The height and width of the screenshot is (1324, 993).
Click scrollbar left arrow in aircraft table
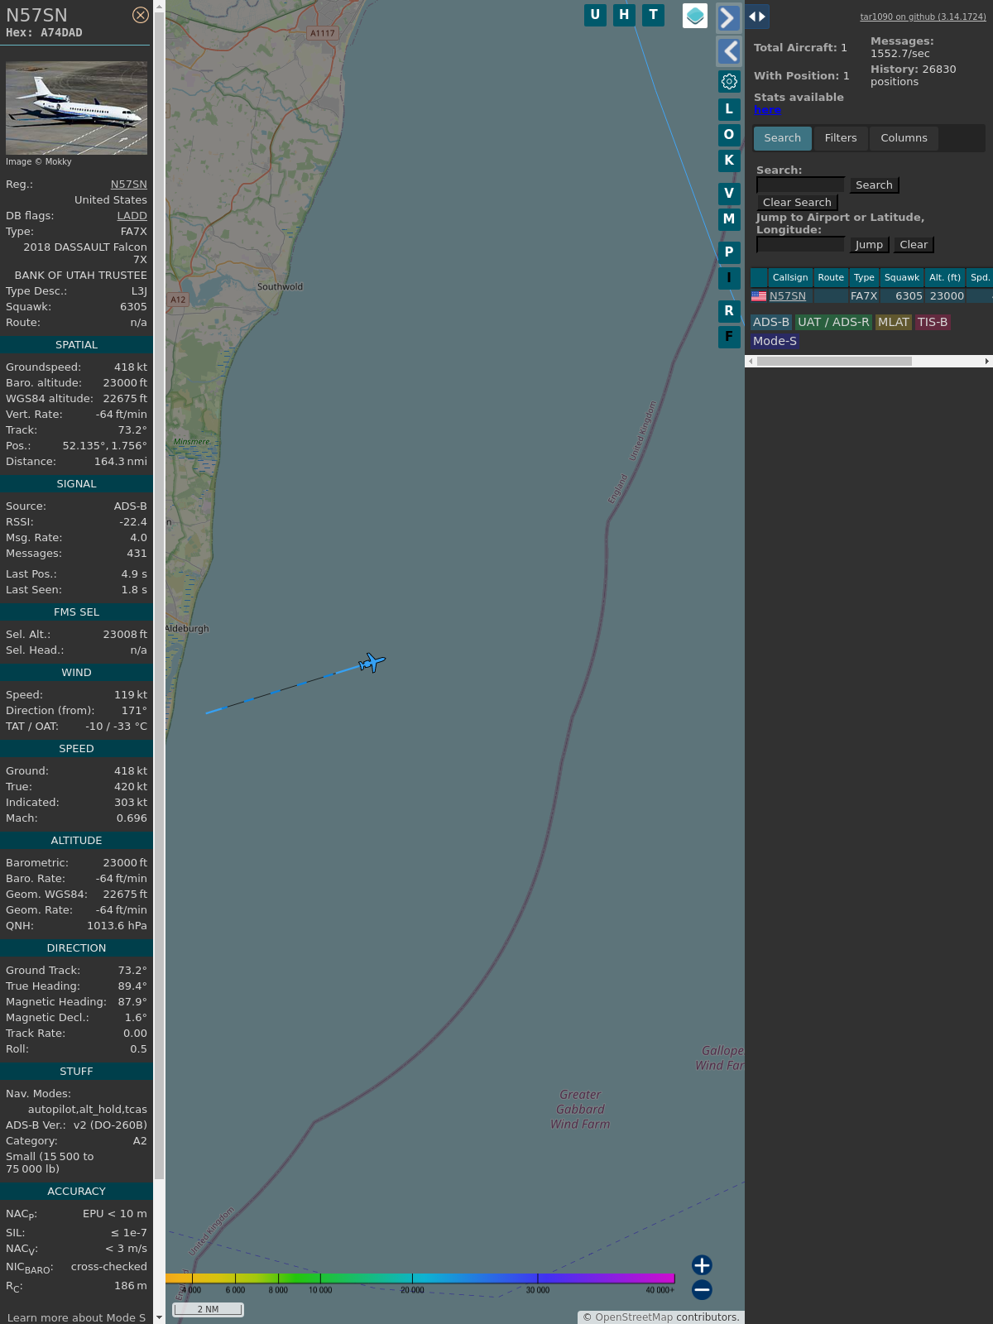click(751, 362)
